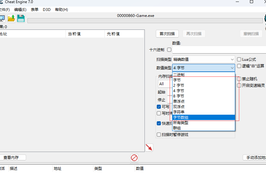Select highlighted 字节数组 option

click(x=204, y=117)
